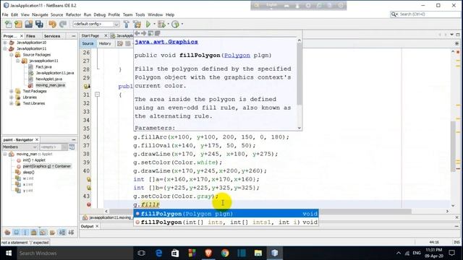Click the Undo toolbar icon
Image resolution: width=463 pixels, height=260 pixels.
[x=52, y=24]
